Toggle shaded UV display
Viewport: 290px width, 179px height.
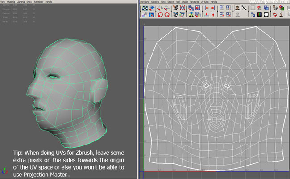[266, 8]
